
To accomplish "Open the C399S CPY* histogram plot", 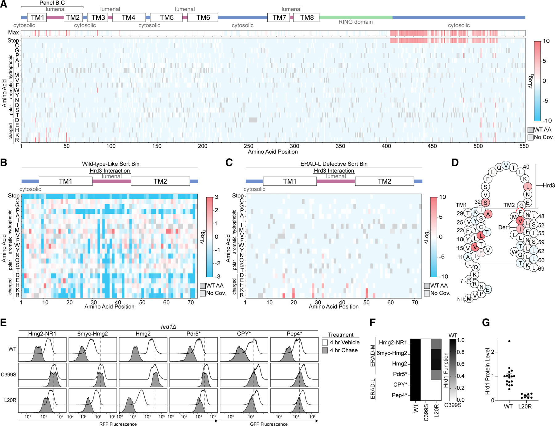I will (x=244, y=375).
